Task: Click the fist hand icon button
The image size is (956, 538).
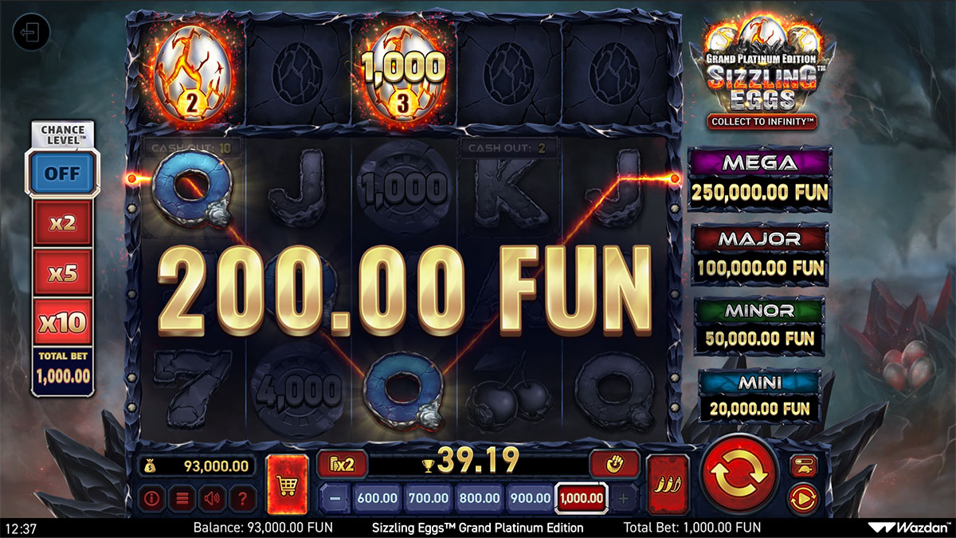Action: point(614,463)
